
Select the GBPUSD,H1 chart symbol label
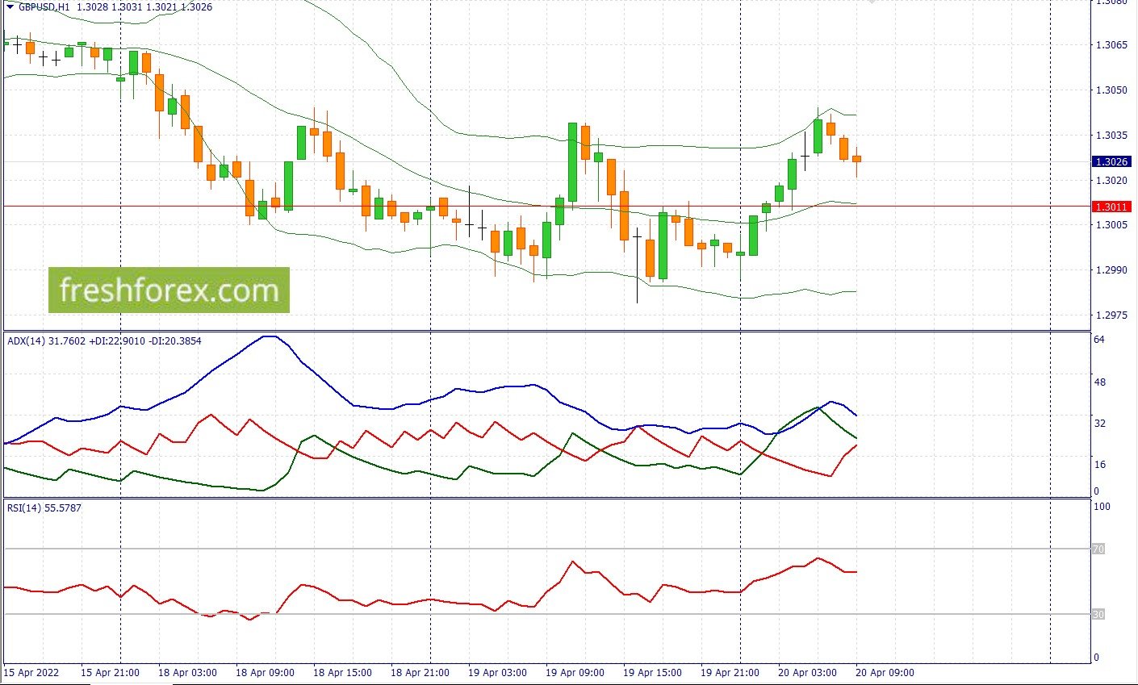pyautogui.click(x=44, y=6)
